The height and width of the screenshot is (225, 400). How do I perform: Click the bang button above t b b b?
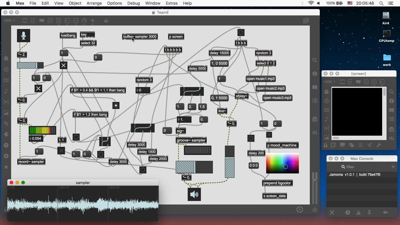(x=241, y=33)
